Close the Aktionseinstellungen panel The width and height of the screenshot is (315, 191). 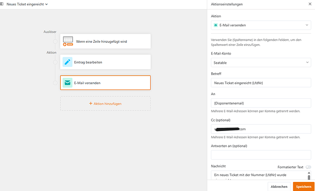pyautogui.click(x=310, y=4)
